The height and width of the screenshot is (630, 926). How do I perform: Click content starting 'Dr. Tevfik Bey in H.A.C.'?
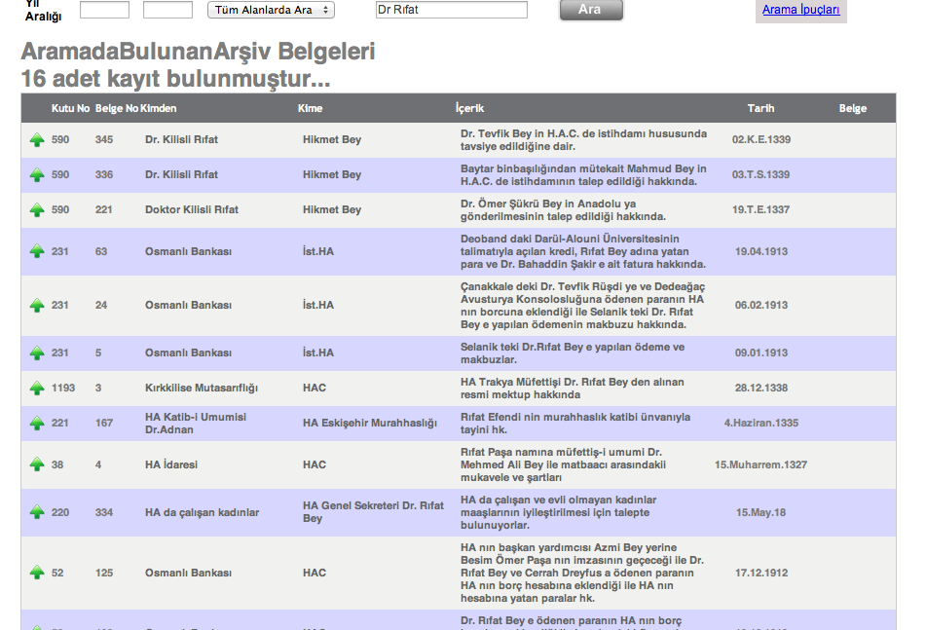[583, 140]
